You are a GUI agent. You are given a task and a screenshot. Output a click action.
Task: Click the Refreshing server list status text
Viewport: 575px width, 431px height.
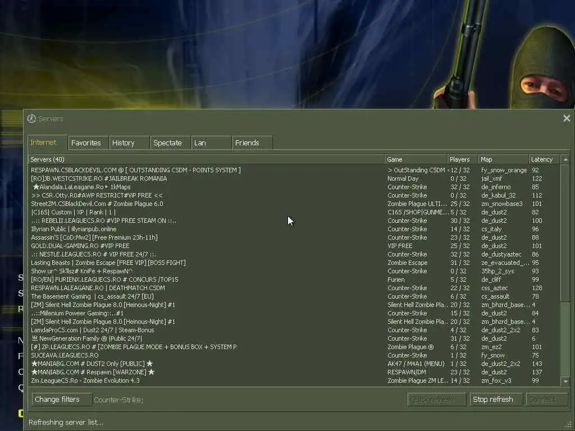(66, 422)
